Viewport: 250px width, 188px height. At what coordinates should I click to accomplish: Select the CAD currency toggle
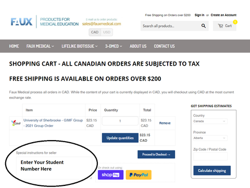pyautogui.click(x=95, y=32)
